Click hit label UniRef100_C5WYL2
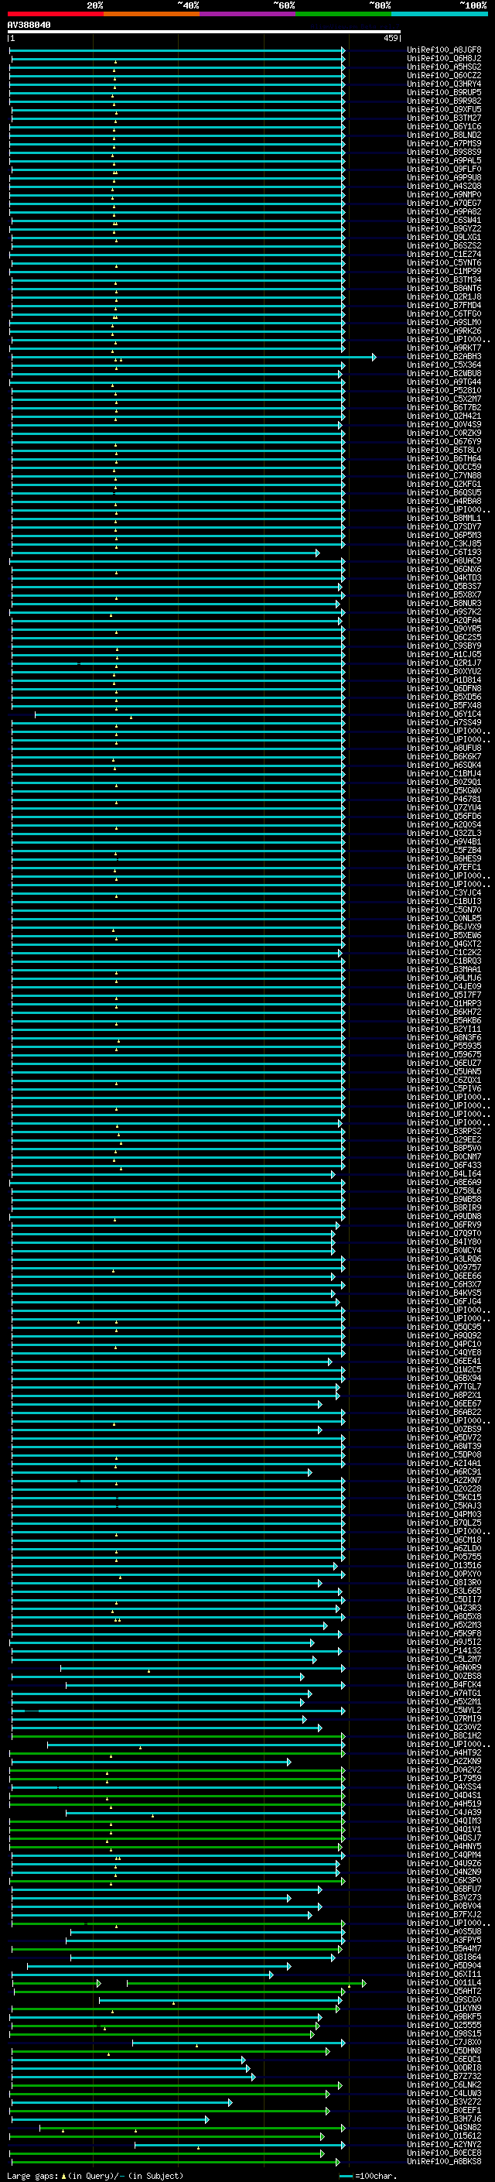The width and height of the screenshot is (495, 2182). (x=444, y=1710)
